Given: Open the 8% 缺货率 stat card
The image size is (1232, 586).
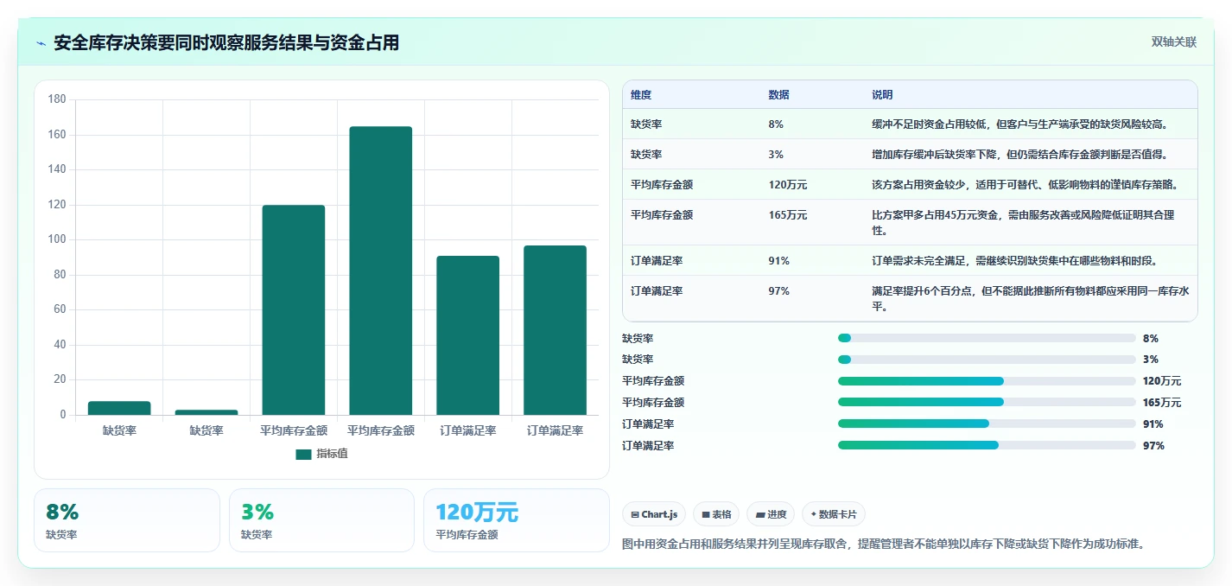Looking at the screenshot, I should pos(127,520).
